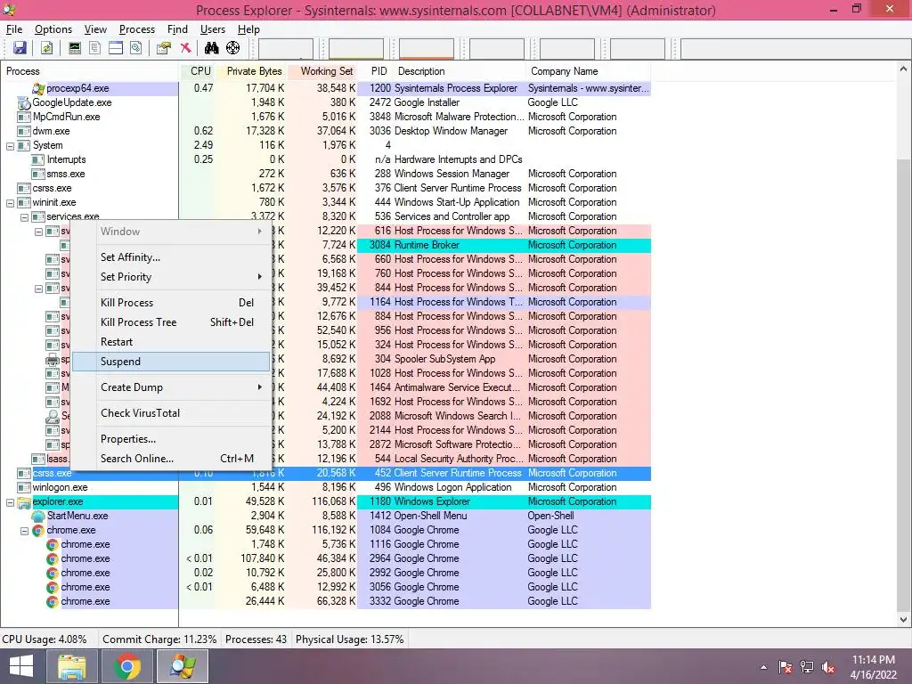
Task: Click scrollbar up arrow of process list
Action: pos(903,69)
